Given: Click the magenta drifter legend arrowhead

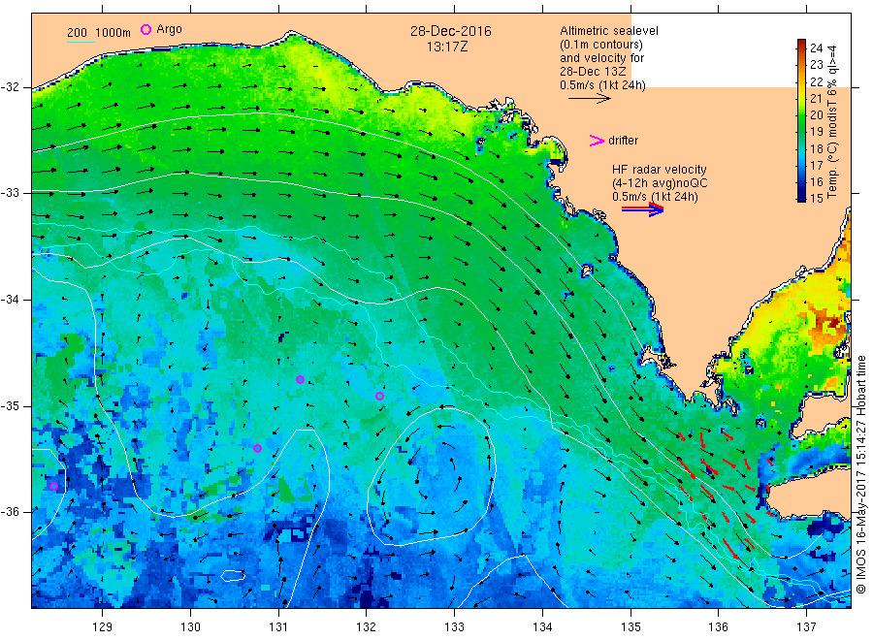Looking at the screenshot, I should point(597,141).
